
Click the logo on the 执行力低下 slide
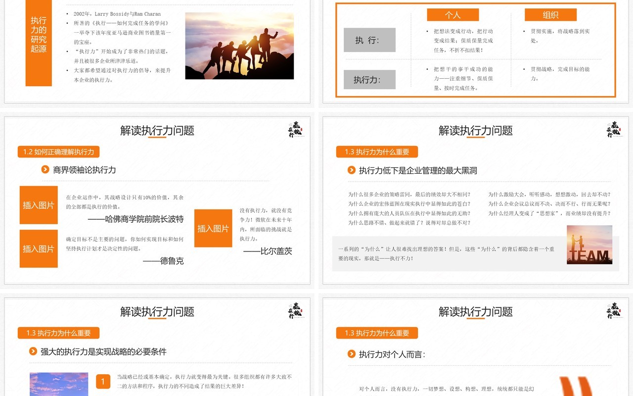pos(614,129)
